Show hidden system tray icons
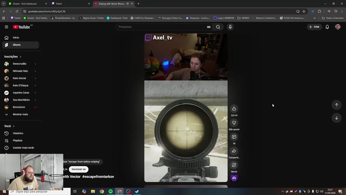Image resolution: width=346 pixels, height=195 pixels. click(283, 191)
